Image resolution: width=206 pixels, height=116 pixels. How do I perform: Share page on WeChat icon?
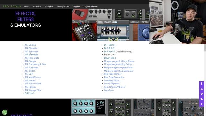tap(201, 99)
